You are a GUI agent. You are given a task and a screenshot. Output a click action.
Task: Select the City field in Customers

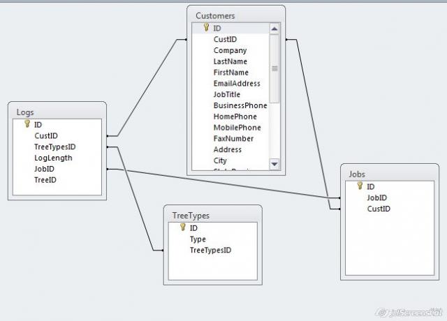click(x=230, y=160)
